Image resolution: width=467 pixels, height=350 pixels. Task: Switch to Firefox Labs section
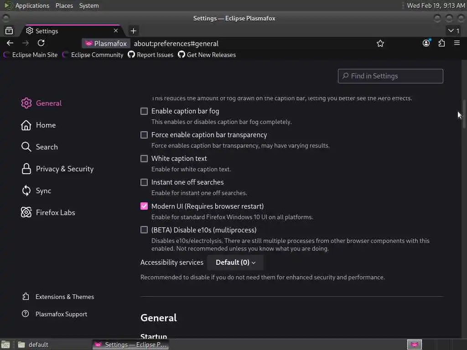(55, 212)
